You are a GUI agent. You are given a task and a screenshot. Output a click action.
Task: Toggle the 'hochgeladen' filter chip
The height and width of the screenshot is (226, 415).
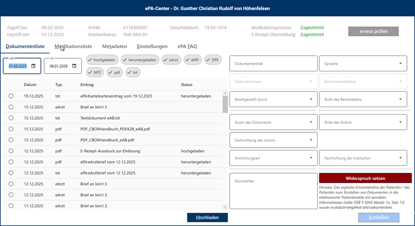(102, 60)
